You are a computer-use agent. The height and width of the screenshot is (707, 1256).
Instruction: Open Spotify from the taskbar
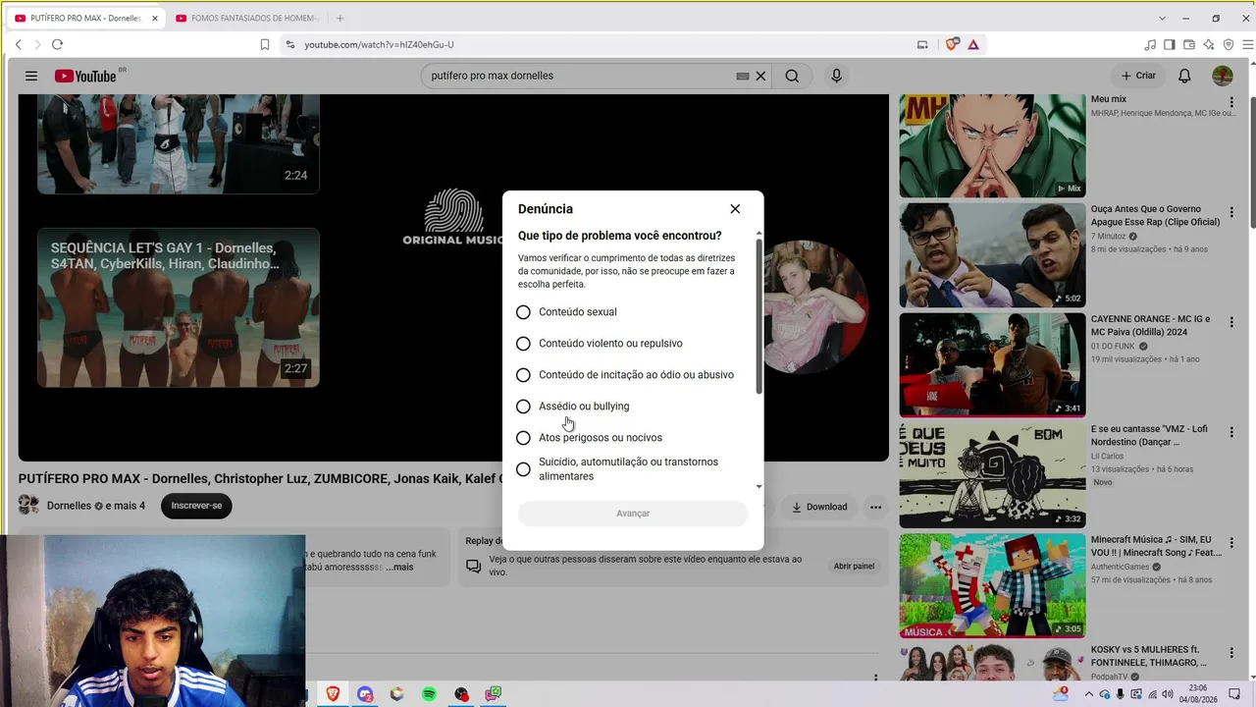(x=429, y=694)
